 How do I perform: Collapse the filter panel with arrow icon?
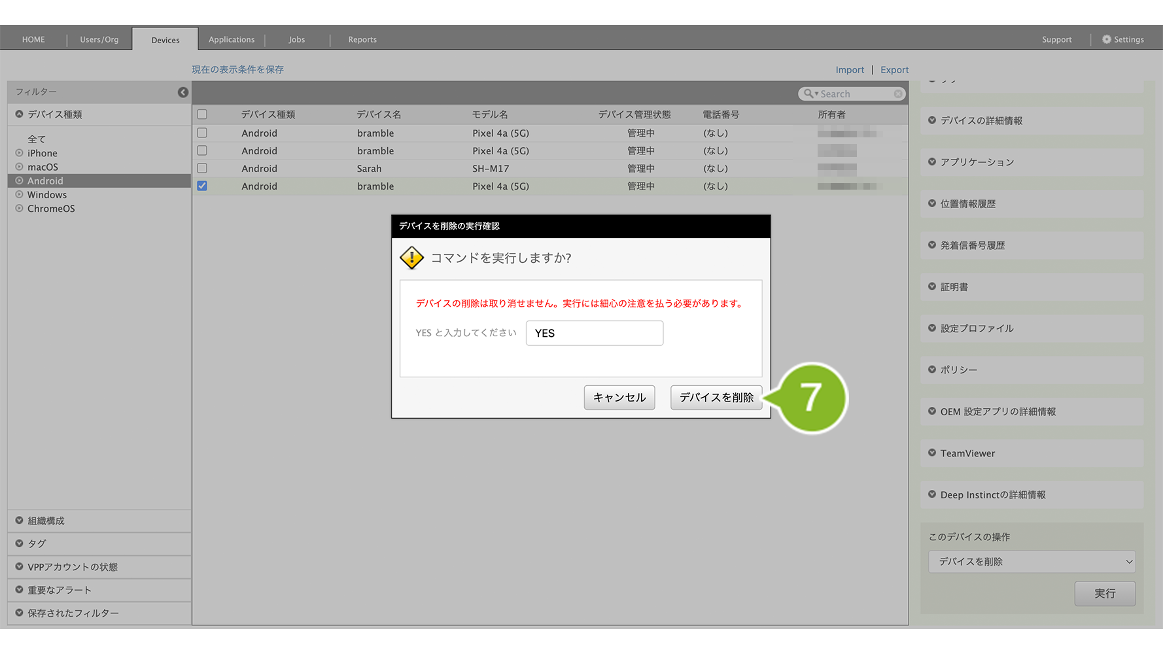pyautogui.click(x=183, y=92)
